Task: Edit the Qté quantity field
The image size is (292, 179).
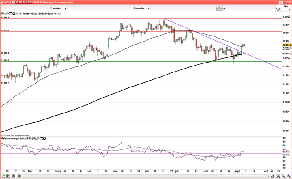Action: (x=286, y=9)
